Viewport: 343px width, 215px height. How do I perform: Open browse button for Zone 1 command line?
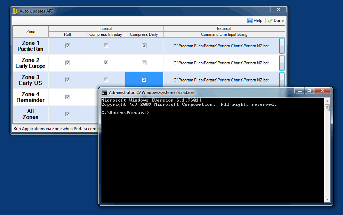[x=282, y=46]
